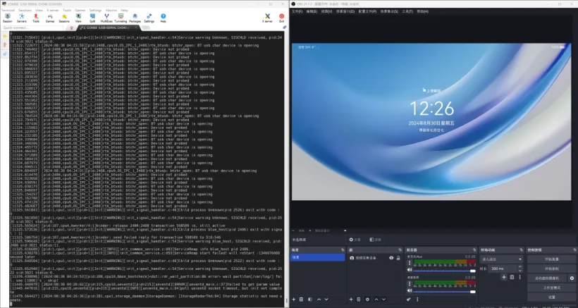Click the Packages toolbar icon

click(x=135, y=17)
